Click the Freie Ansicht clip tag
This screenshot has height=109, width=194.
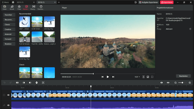(39, 92)
